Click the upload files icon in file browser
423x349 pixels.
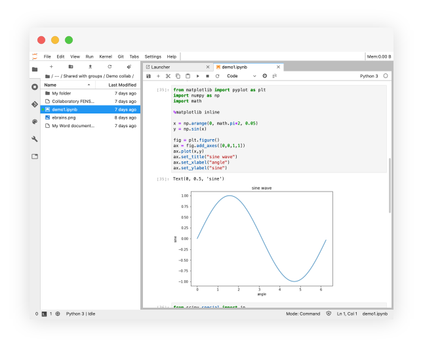[x=90, y=66]
